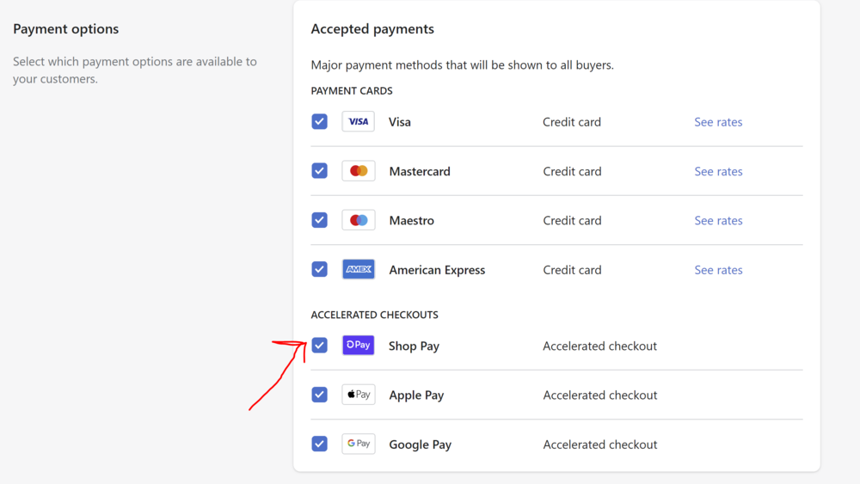Viewport: 860px width, 484px height.
Task: View See rates for Maestro
Action: (x=718, y=220)
